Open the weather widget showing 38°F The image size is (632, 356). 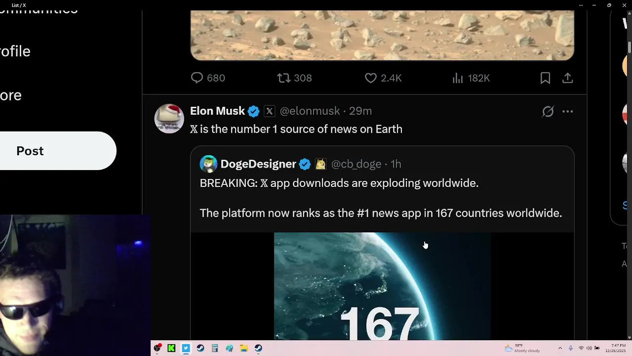(522, 348)
